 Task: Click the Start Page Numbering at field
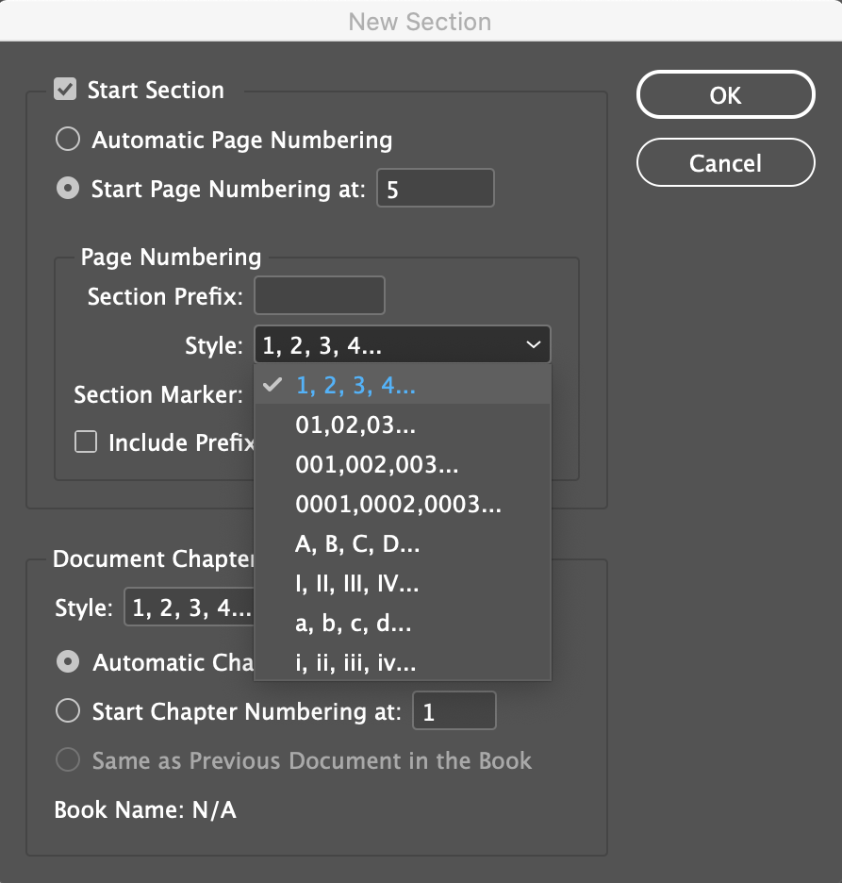[x=435, y=188]
